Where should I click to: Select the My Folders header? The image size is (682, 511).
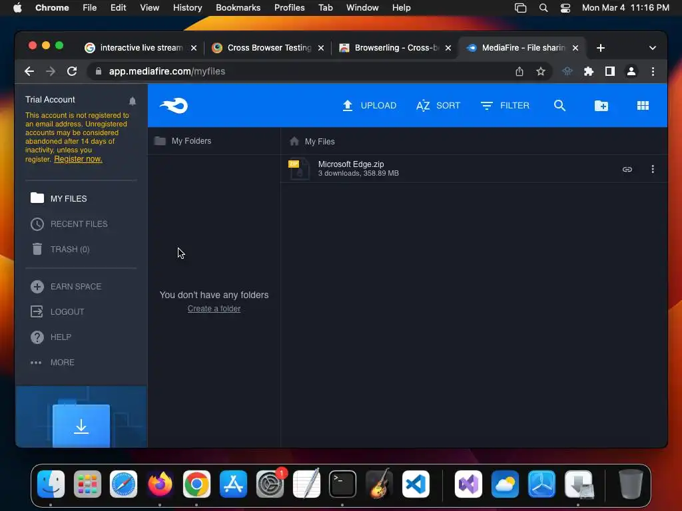pyautogui.click(x=183, y=141)
